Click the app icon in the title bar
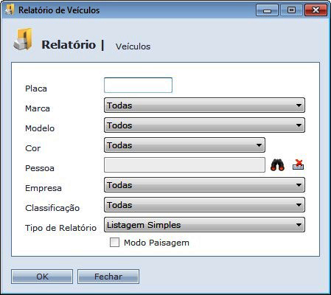Viewport: 331px width, 295px height. pyautogui.click(x=10, y=10)
